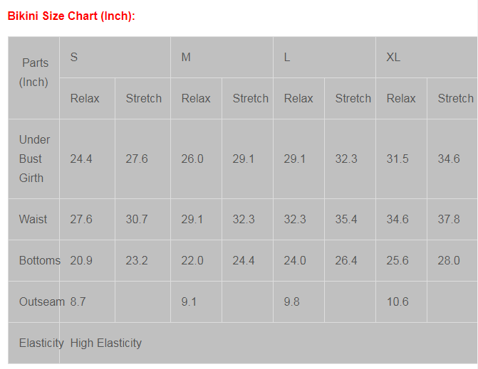The image size is (478, 369).
Task: Click the 24.4 under bust value
Action: 81,159
